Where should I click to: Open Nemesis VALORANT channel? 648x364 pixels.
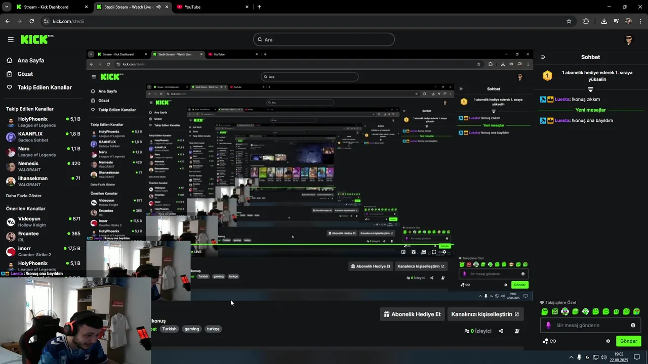[x=43, y=166]
